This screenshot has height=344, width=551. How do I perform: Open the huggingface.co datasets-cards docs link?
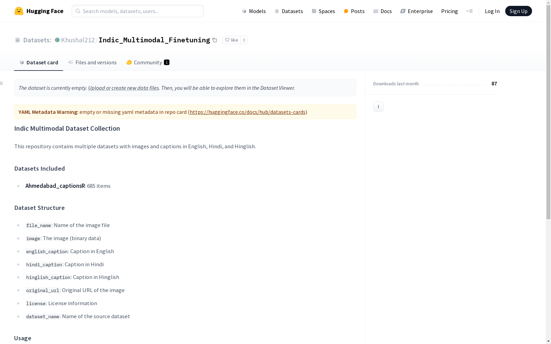click(x=248, y=112)
